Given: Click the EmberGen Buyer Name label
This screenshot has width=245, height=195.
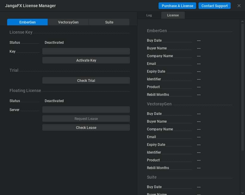Looking at the screenshot, I should point(157,48).
